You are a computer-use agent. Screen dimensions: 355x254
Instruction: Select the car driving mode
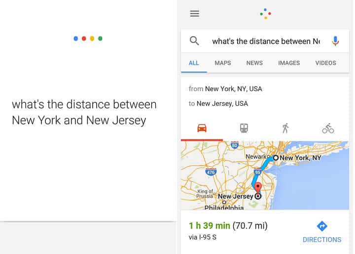point(202,128)
